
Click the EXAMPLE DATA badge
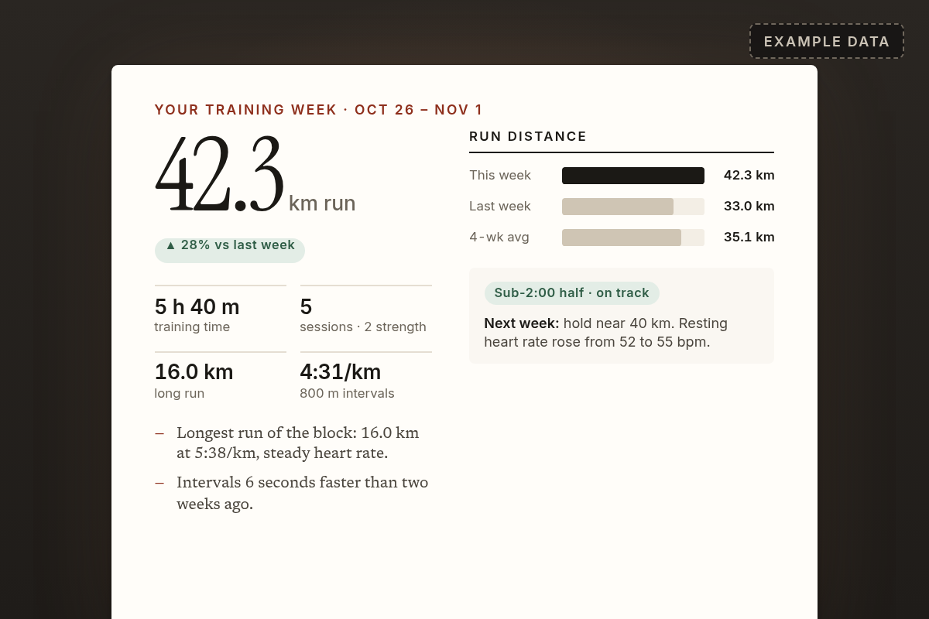click(x=827, y=41)
